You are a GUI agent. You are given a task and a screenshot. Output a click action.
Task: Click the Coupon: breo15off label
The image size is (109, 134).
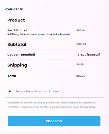[21, 55]
